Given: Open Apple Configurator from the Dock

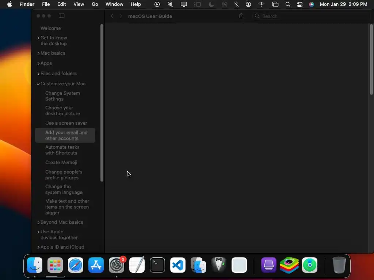Looking at the screenshot, I should coord(268,265).
